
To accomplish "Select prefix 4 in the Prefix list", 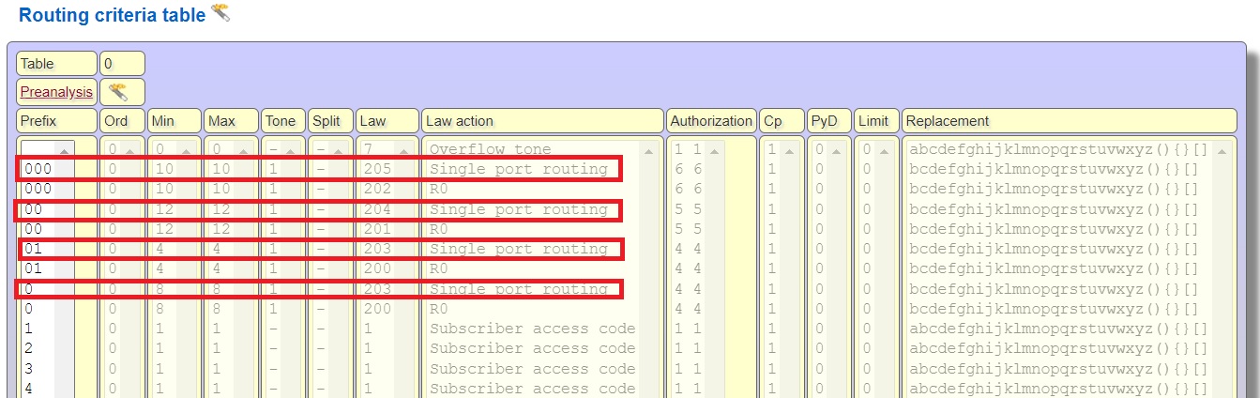I will point(28,389).
